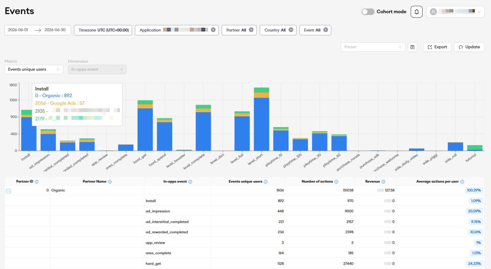This screenshot has width=491, height=269.
Task: Click save preset icon
Action: pos(412,47)
